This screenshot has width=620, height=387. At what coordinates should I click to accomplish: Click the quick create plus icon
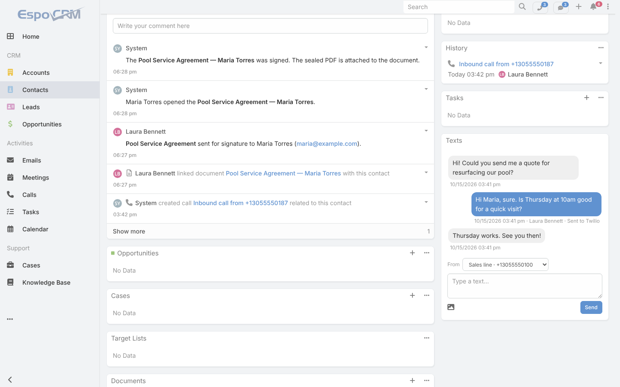point(579,7)
